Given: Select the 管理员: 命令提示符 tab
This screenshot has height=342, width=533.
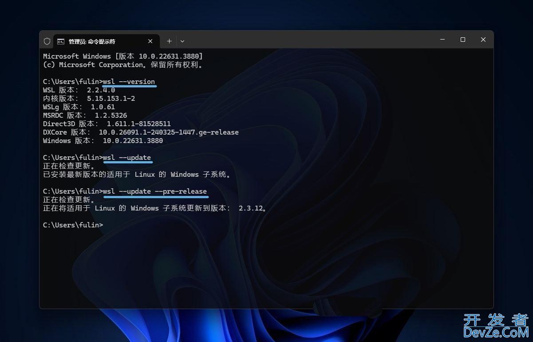Looking at the screenshot, I should point(107,41).
